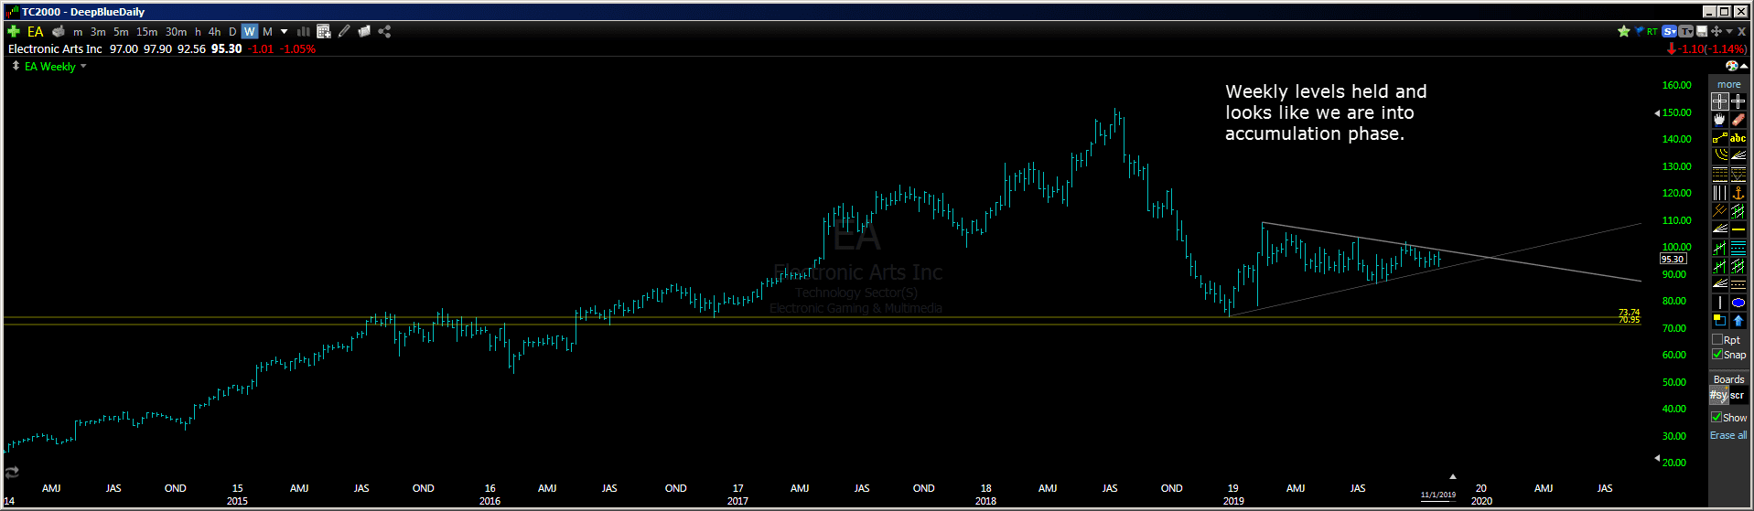Switch to the 3m timeframe

[98, 32]
